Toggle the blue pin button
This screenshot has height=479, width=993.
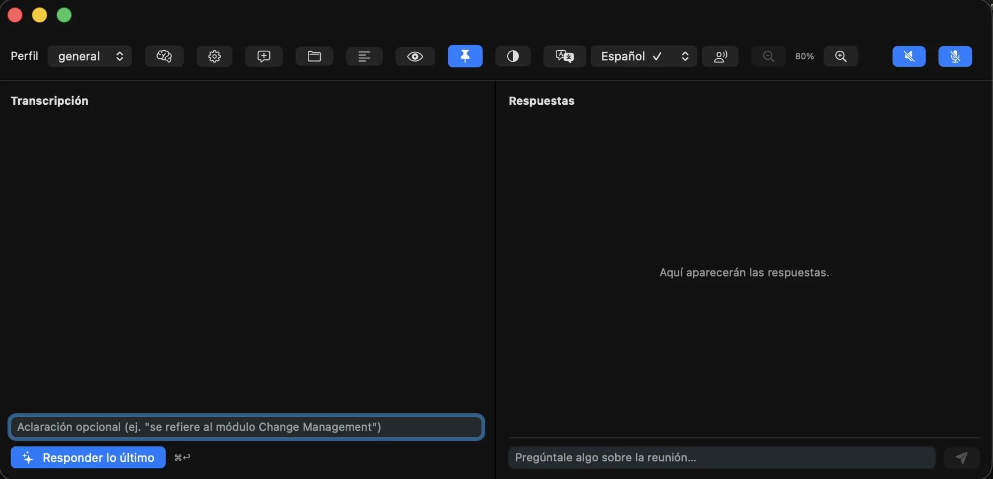tap(465, 56)
